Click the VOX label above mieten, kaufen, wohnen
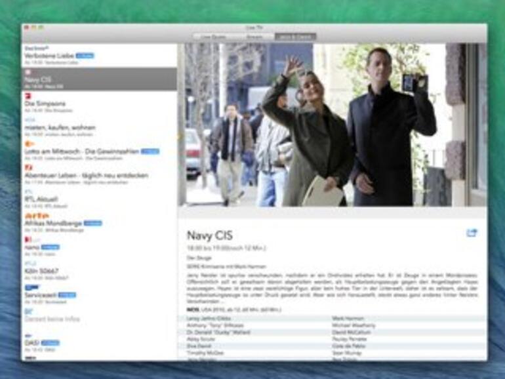 [x=30, y=120]
